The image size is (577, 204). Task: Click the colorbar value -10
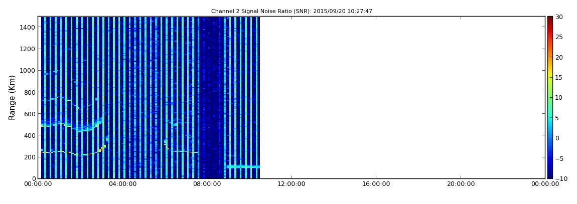(x=560, y=178)
